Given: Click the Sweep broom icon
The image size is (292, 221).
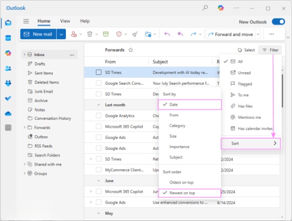Looking at the screenshot, I should pyautogui.click(x=135, y=34).
